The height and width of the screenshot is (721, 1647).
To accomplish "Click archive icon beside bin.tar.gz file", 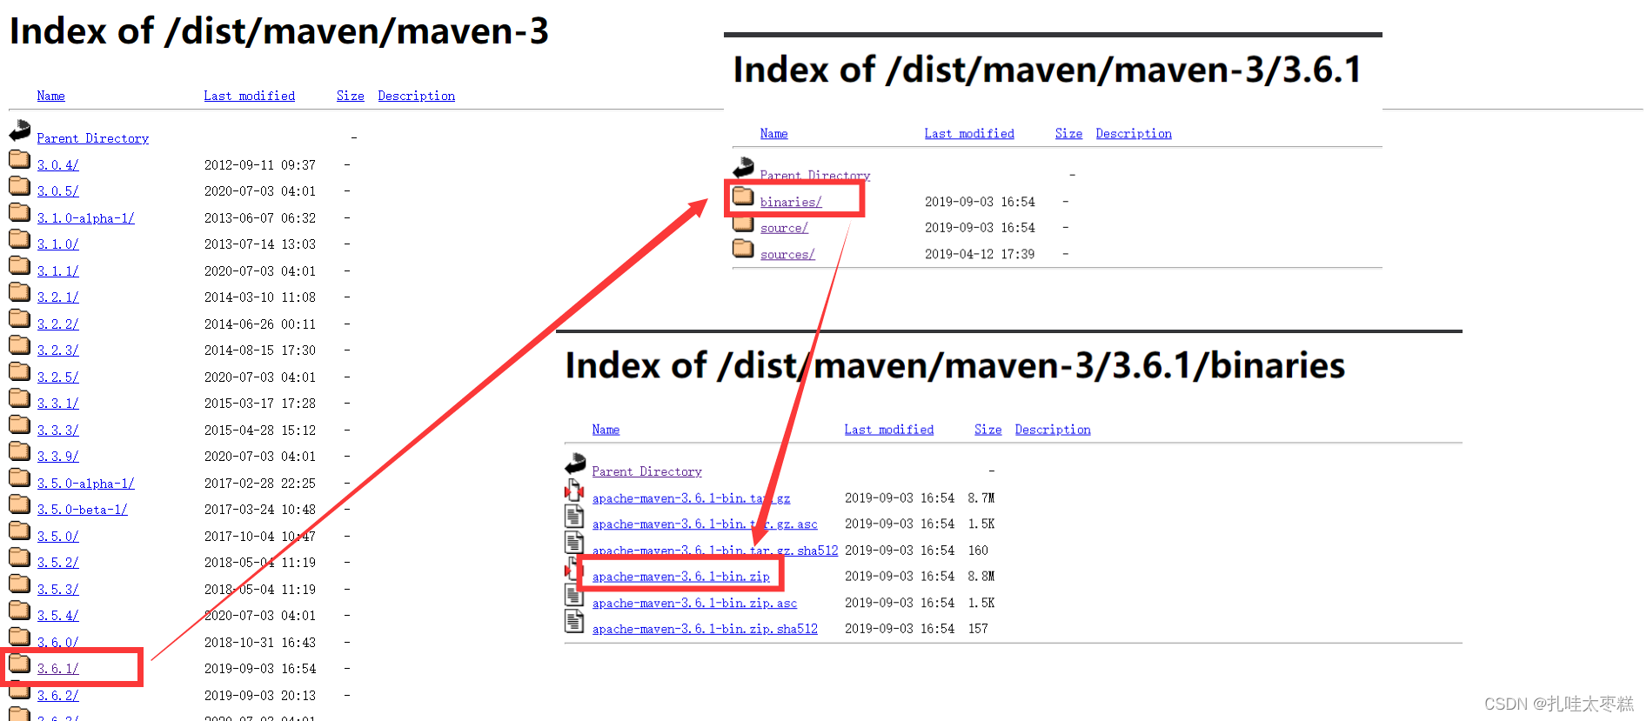I will pyautogui.click(x=574, y=491).
